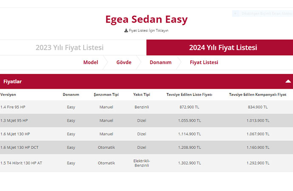Click the faint rectangle-shaped screenshot button at top right
The width and height of the screenshot is (293, 191).
tap(261, 14)
